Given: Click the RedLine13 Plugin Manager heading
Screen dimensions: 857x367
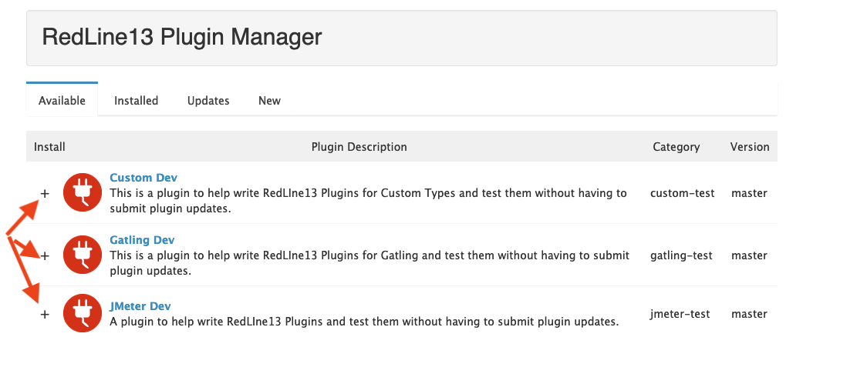Looking at the screenshot, I should coord(182,37).
